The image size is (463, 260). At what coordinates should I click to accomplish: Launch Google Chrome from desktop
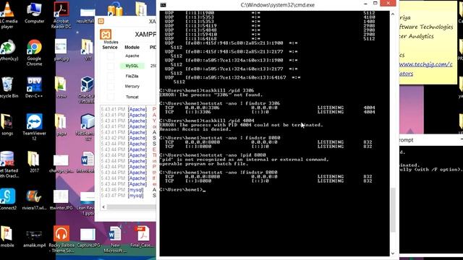click(x=34, y=53)
